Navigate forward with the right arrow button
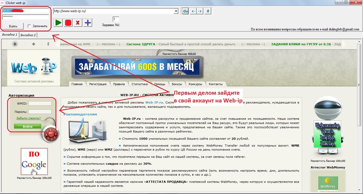Screen dimensions: 363x194 pos(200,11)
